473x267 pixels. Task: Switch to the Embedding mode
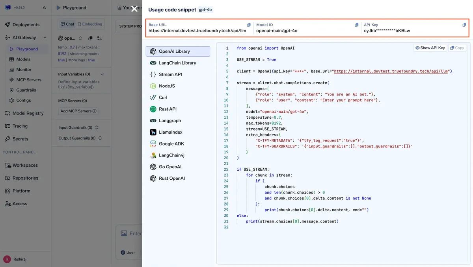90,24
